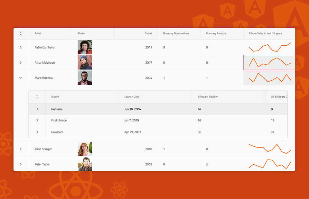
Task: Select Athar Malakooti's album sales sparkline
Action: [x=269, y=62]
